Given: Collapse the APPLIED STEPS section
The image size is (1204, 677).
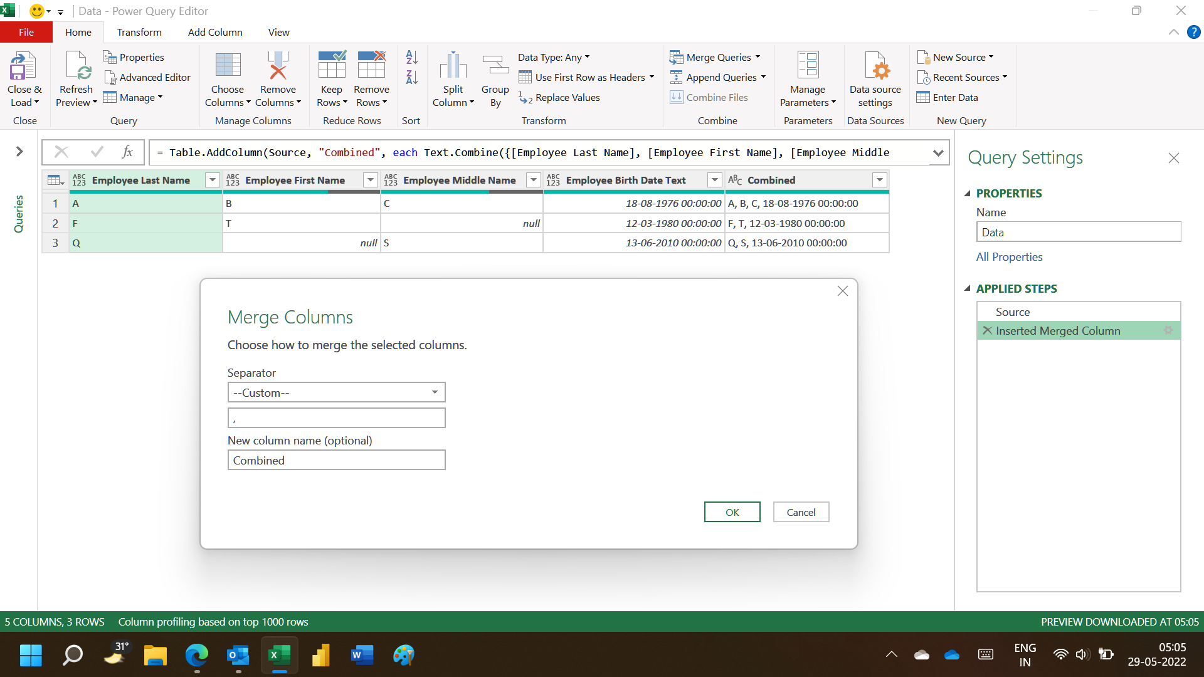Looking at the screenshot, I should [967, 288].
